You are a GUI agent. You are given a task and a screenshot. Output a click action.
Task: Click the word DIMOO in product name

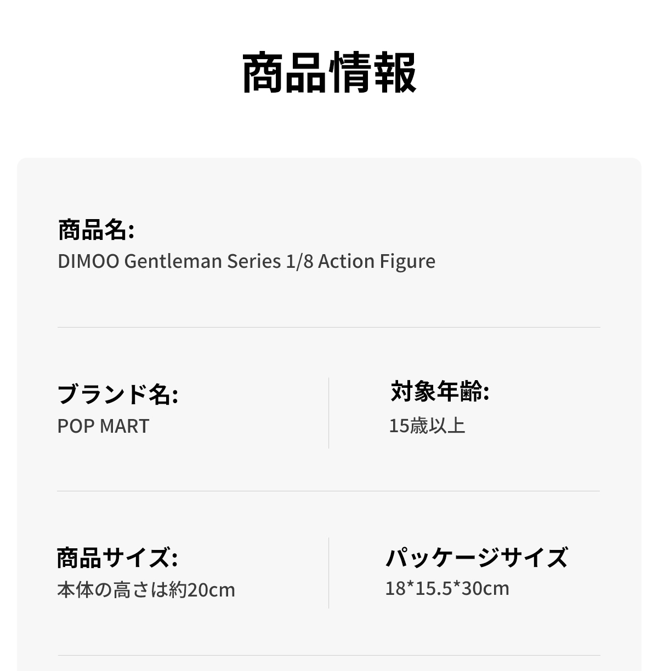(88, 261)
